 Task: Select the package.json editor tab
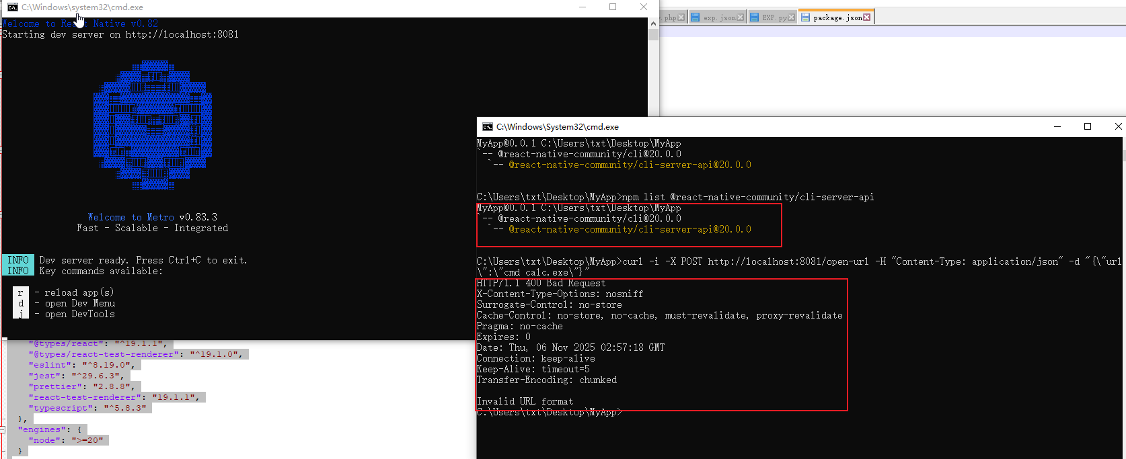coord(835,17)
